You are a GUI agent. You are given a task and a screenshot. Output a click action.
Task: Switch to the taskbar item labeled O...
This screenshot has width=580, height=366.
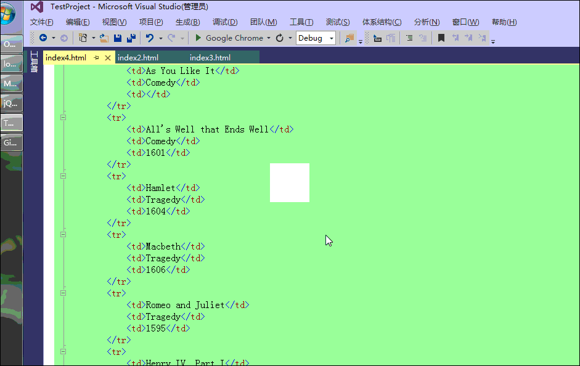[11, 44]
